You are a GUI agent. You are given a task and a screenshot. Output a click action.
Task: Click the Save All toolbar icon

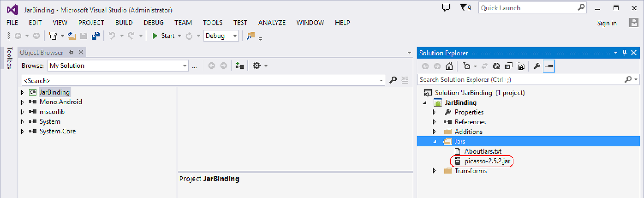(x=95, y=36)
